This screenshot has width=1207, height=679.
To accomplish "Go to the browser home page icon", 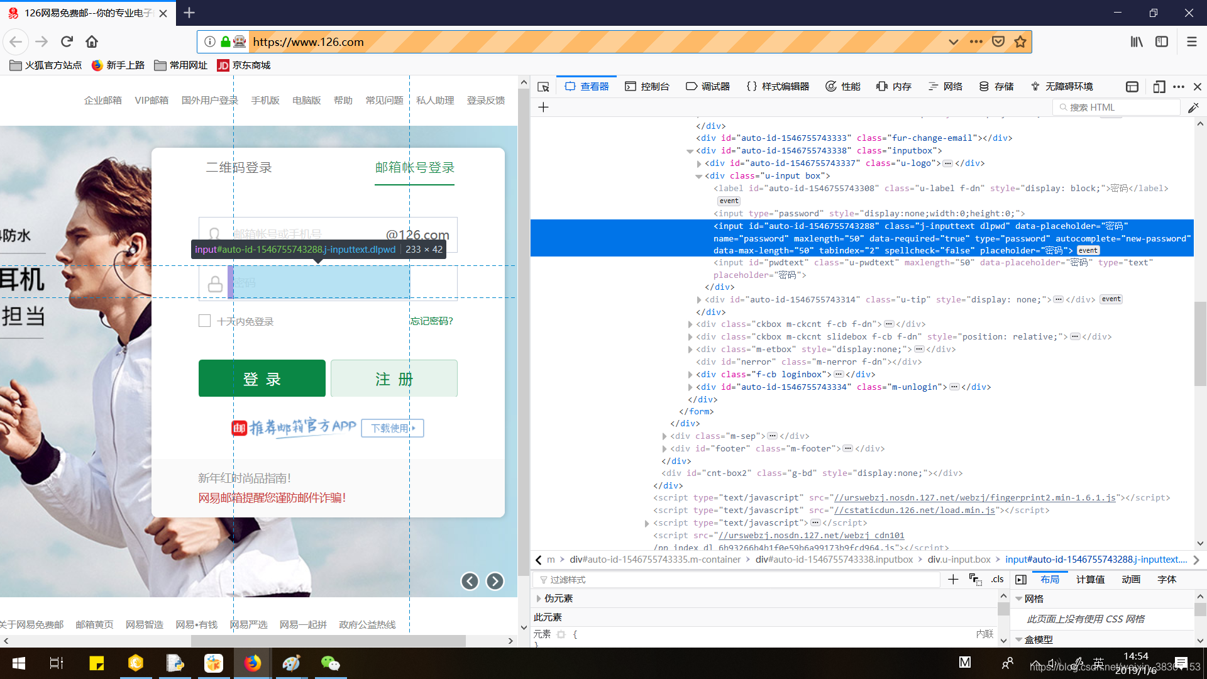I will 92,41.
